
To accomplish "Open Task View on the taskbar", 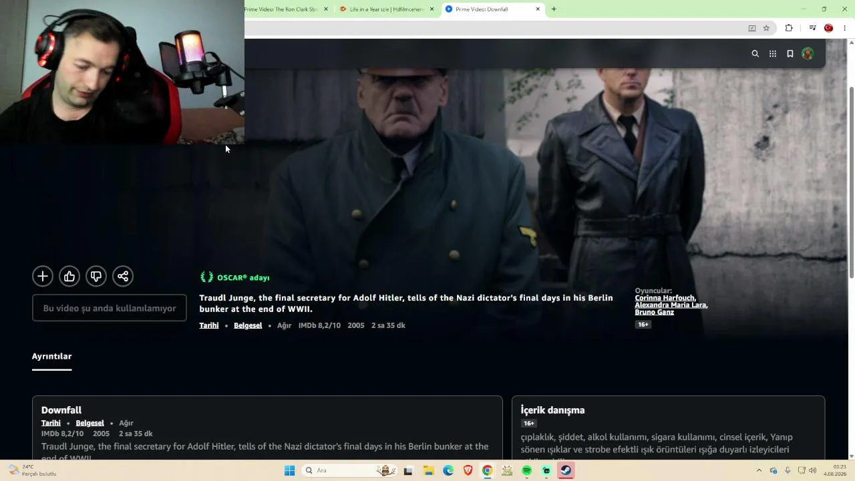I will click(x=409, y=471).
